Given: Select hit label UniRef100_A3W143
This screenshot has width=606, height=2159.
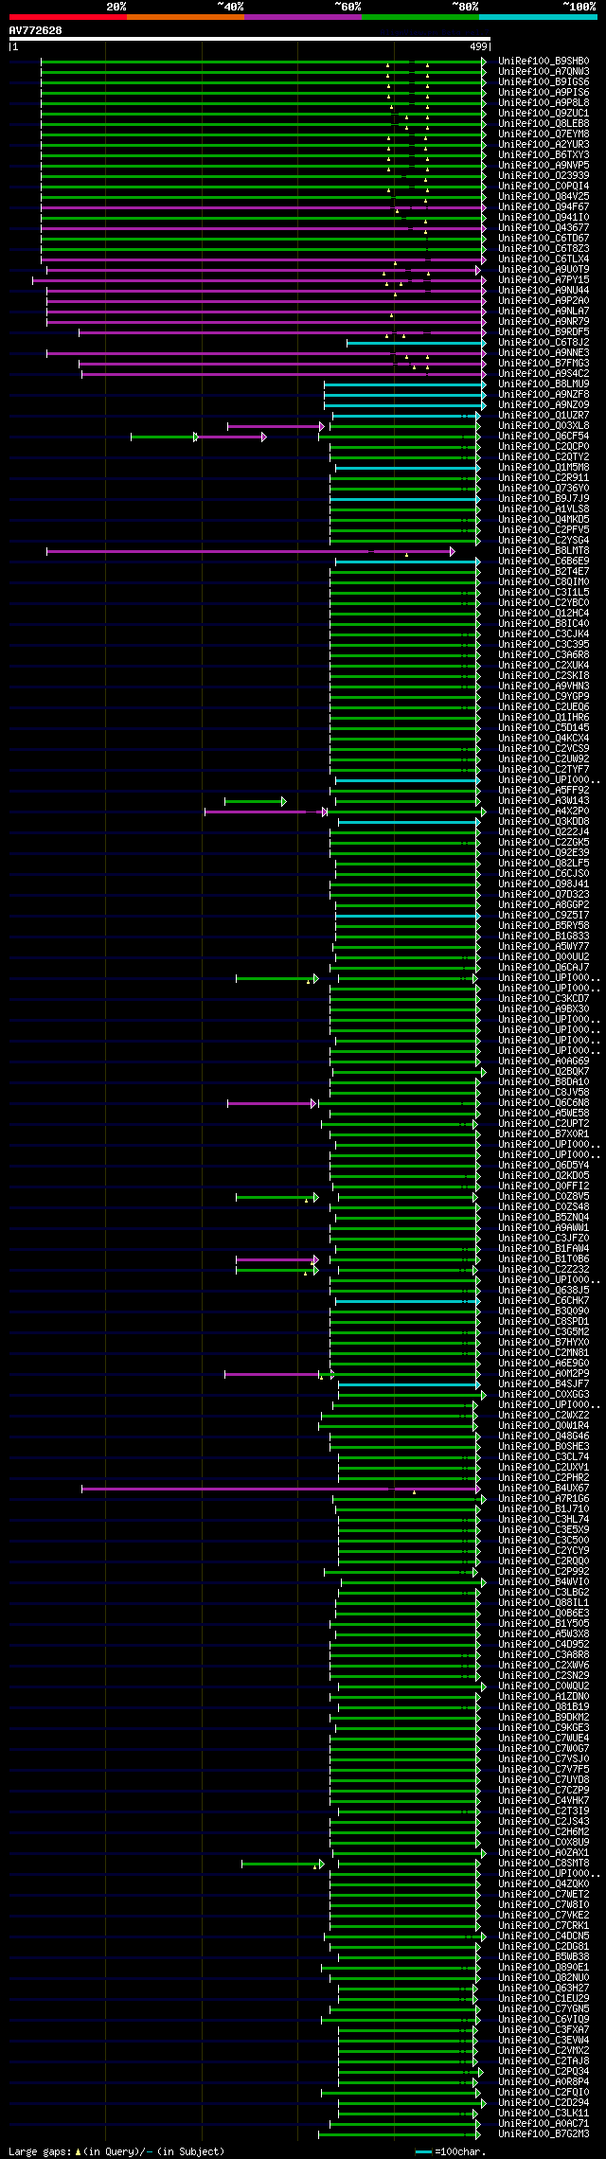Looking at the screenshot, I should [x=544, y=801].
